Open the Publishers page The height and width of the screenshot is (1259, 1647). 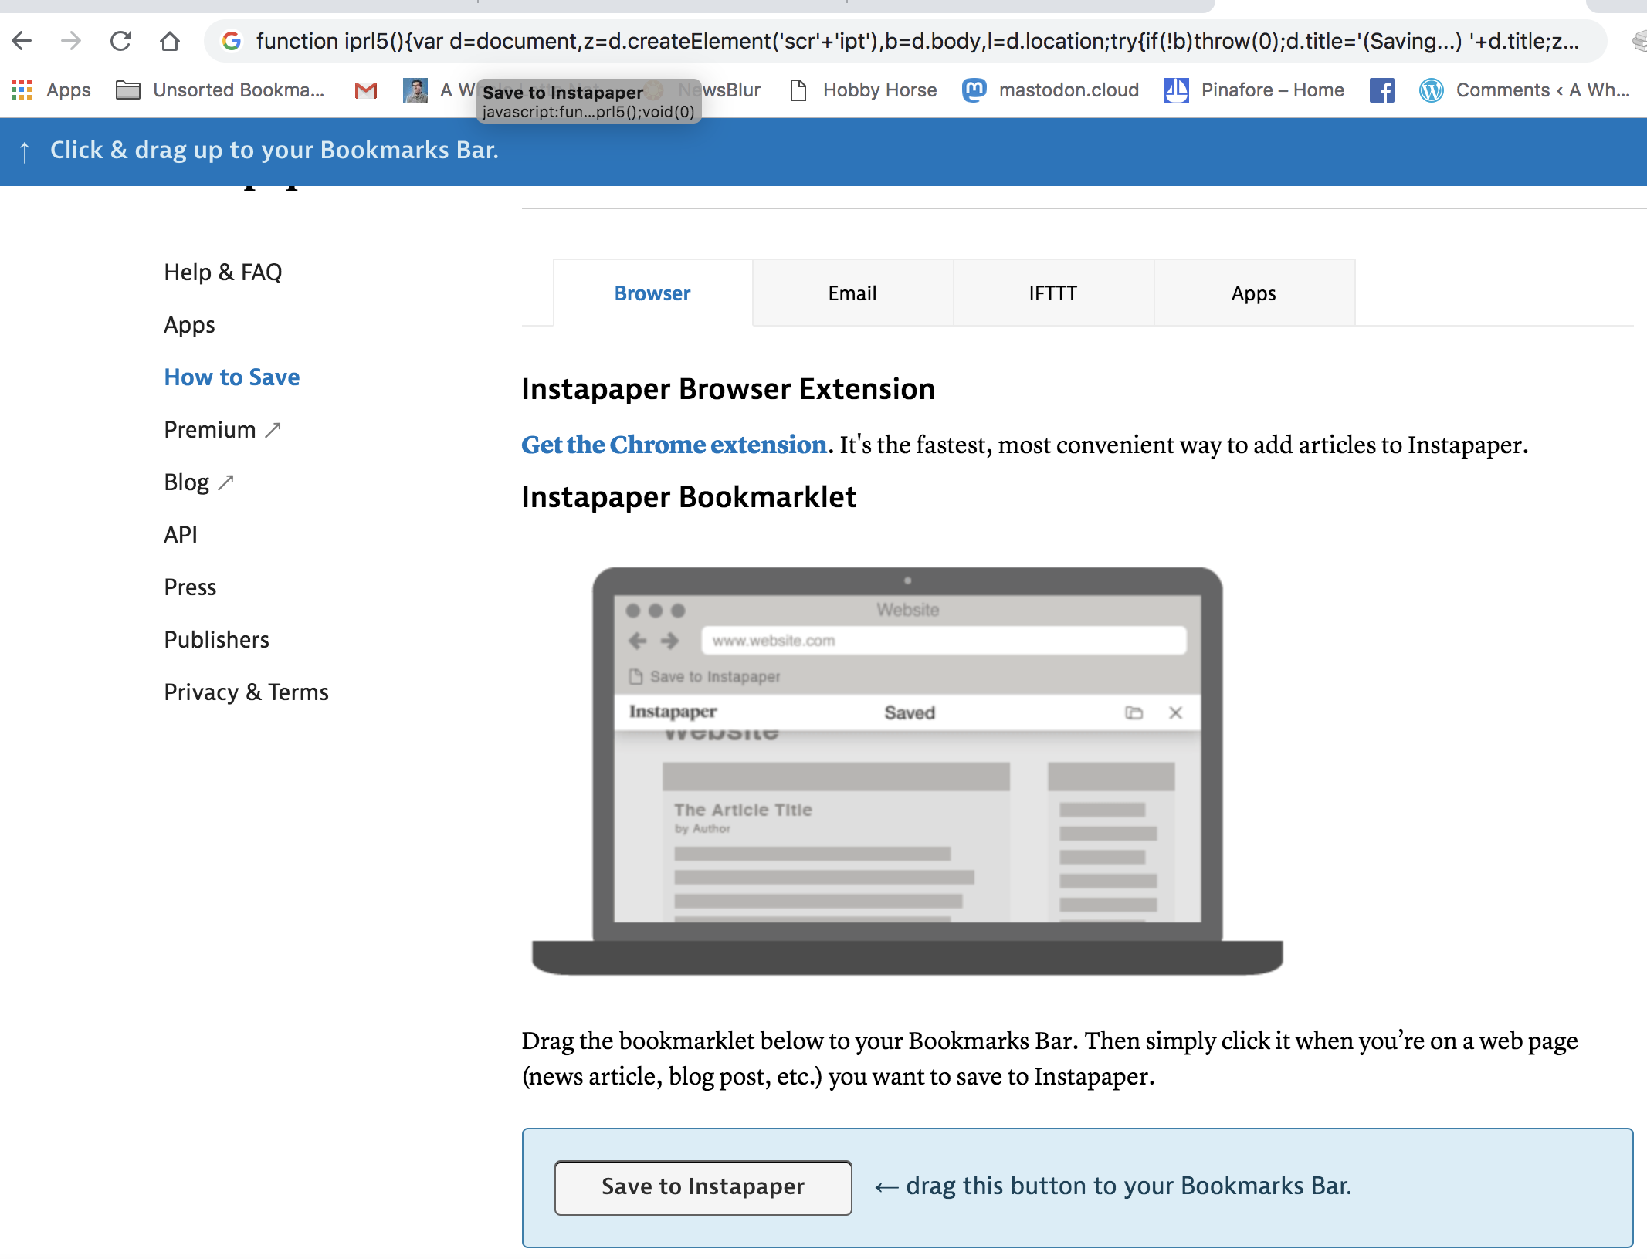[216, 639]
